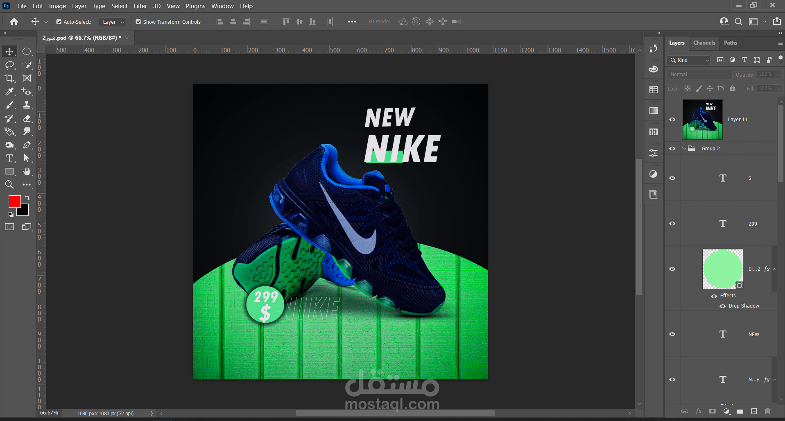Click the red foreground color swatch

14,201
